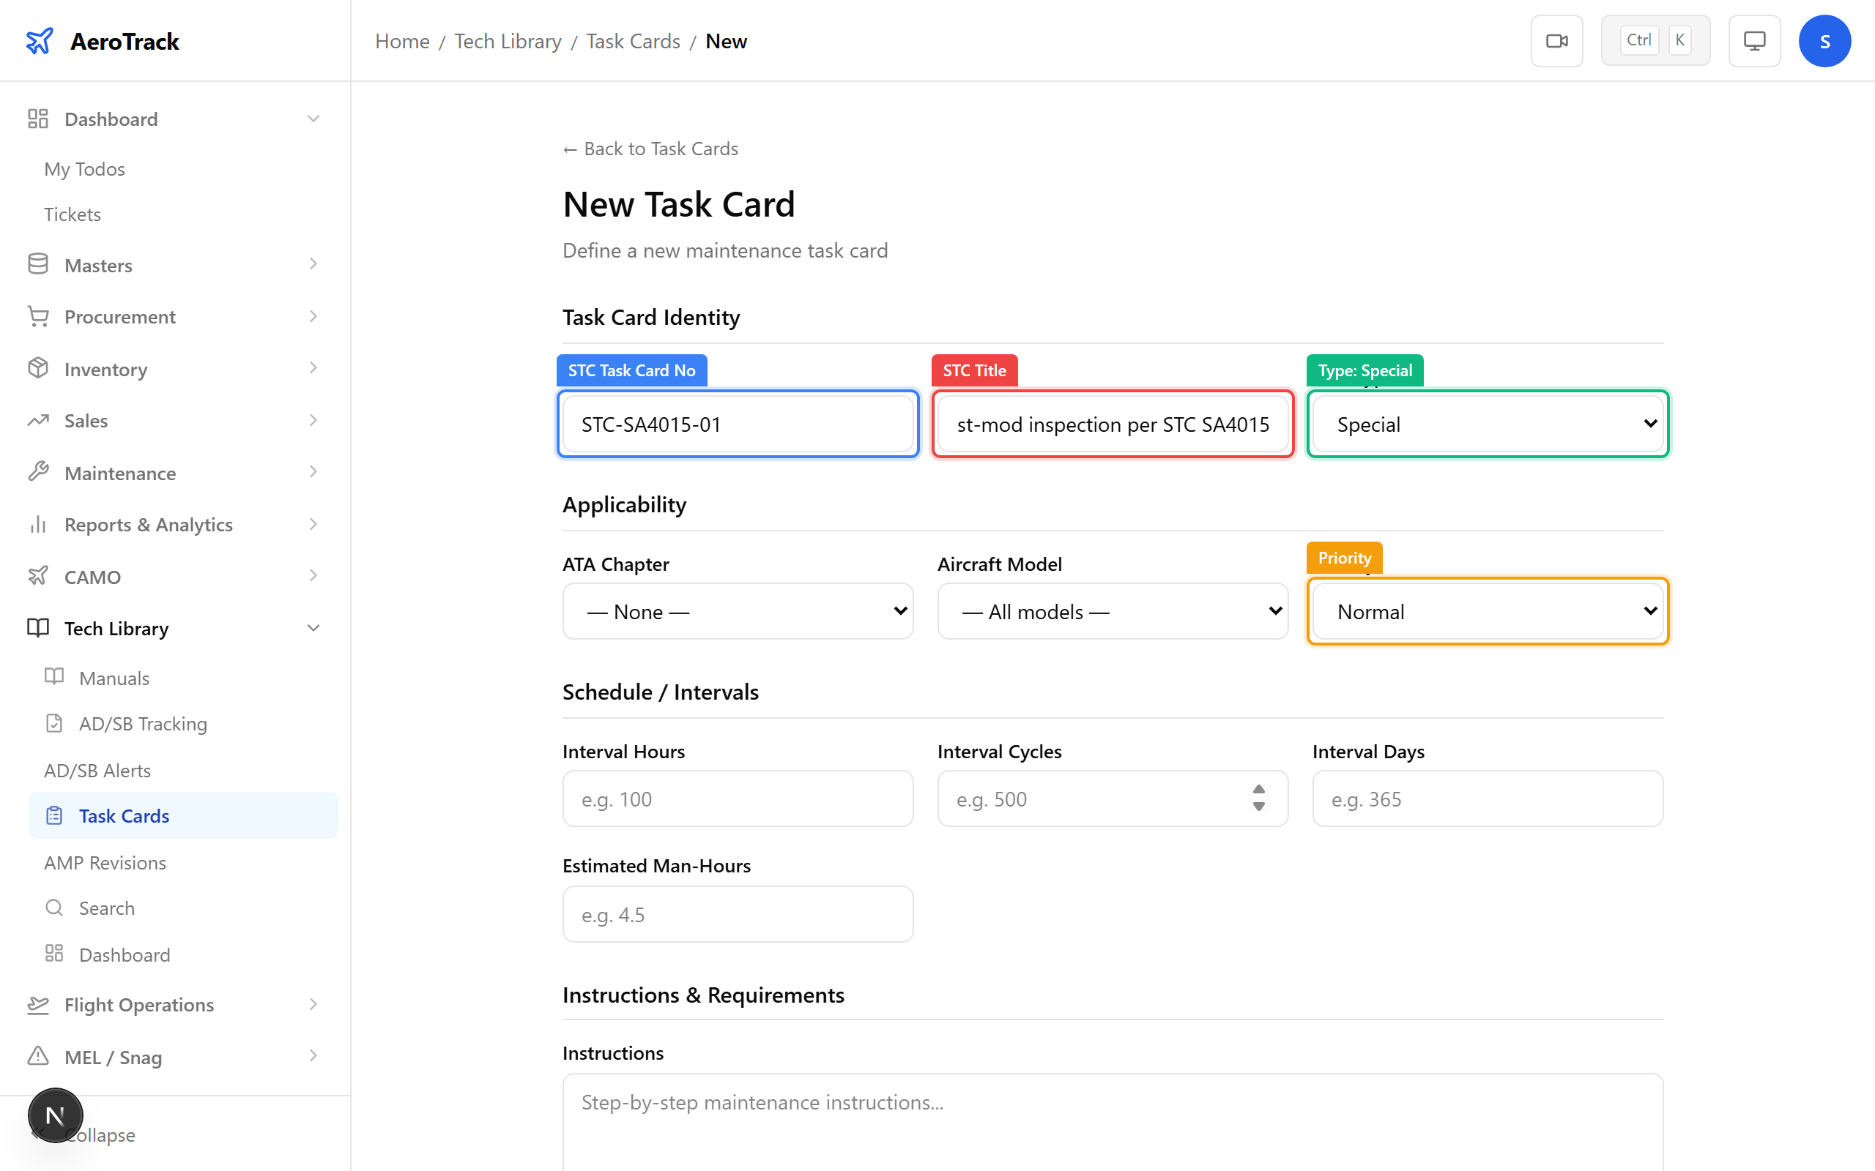Open the Inventory box icon
This screenshot has width=1875, height=1171.
click(x=38, y=369)
